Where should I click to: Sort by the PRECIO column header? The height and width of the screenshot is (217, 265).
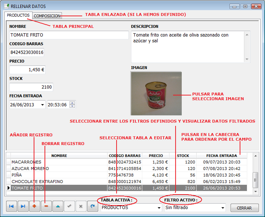[155, 155]
